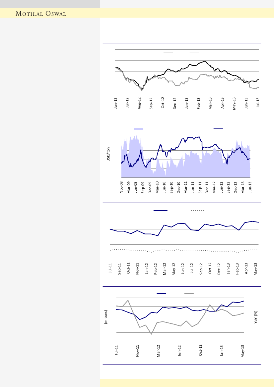Click the Mar-09 axis date label

tap(129, 187)
